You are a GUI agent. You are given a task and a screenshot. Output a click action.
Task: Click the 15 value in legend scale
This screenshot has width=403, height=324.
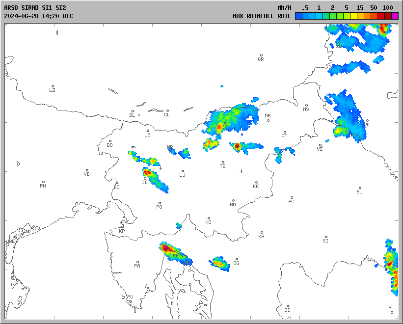point(360,8)
